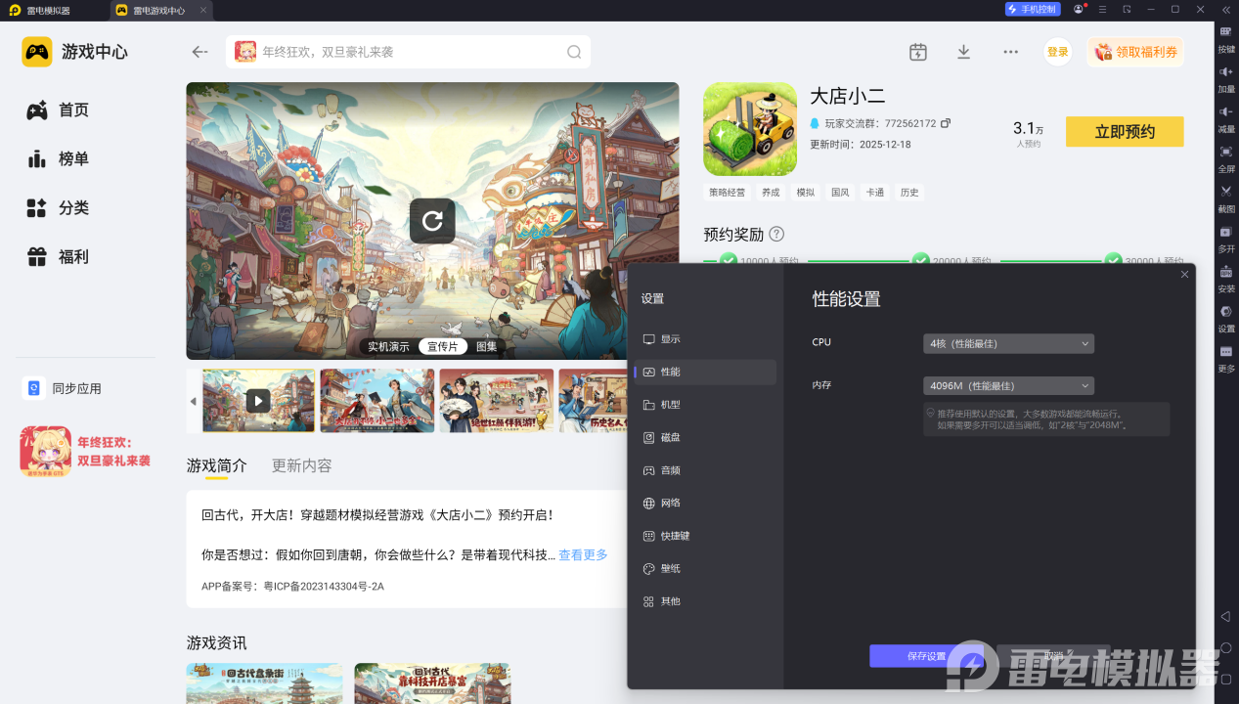Select the 机型 settings category

coord(705,405)
